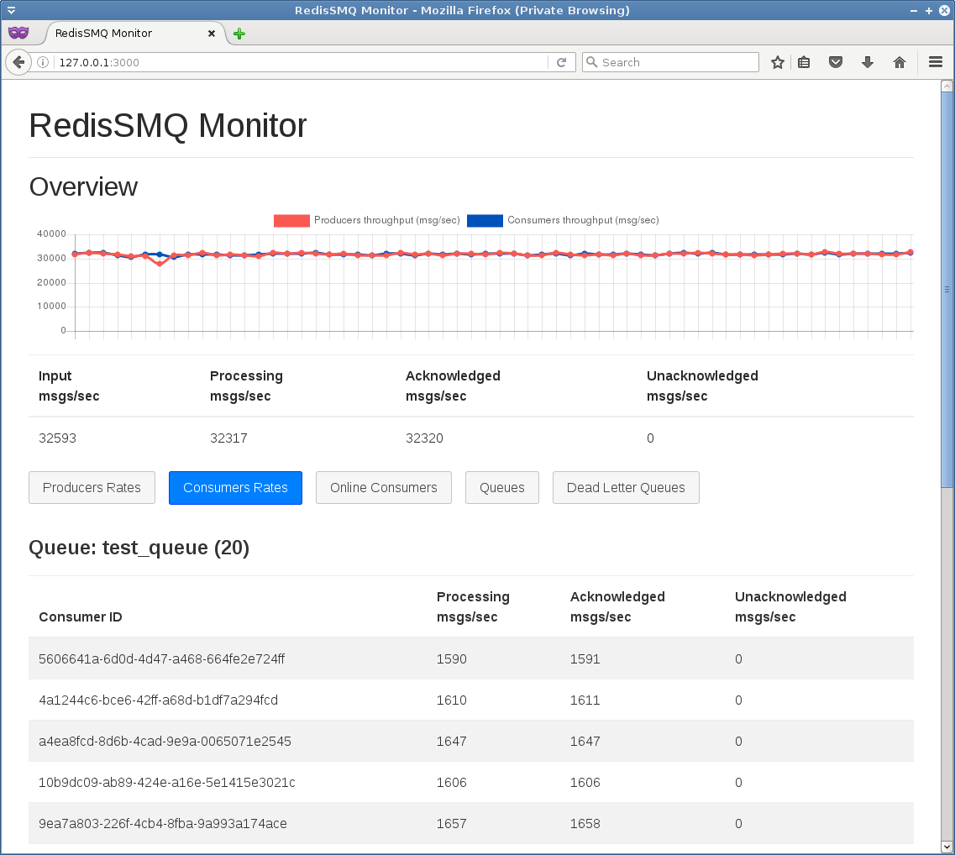Click consumer ID 5606641a-6d0d-4d47-a468-664fe2e724ff

coord(161,659)
